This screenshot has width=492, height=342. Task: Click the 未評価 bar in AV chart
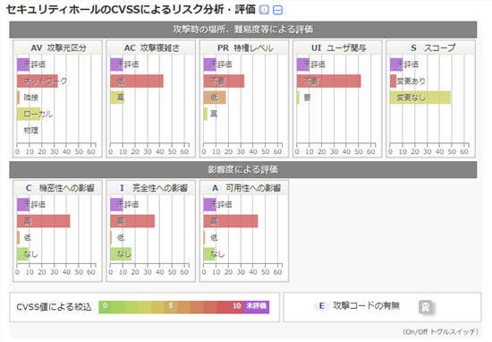23,64
